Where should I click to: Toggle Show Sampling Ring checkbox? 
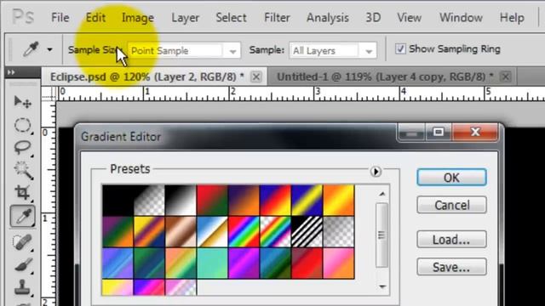tap(400, 49)
